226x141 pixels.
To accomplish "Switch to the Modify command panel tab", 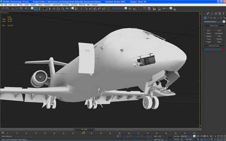I will pos(208,13).
